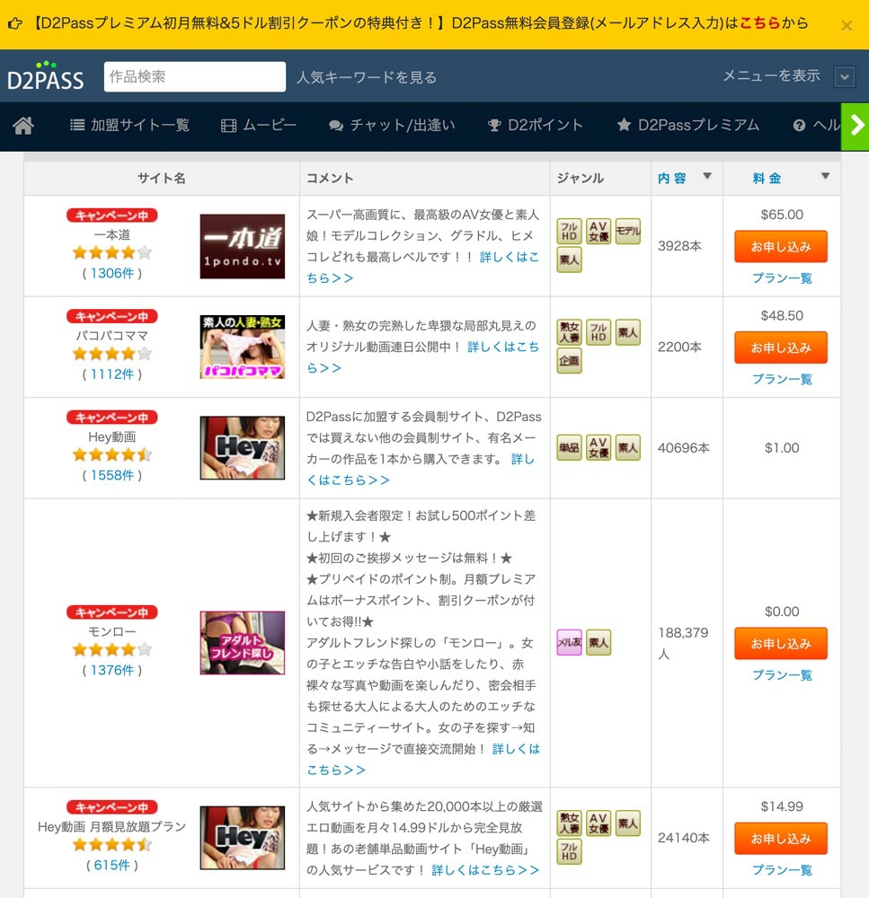
Task: Open プラン一覧 link under the $48.50 price
Action: click(x=781, y=379)
